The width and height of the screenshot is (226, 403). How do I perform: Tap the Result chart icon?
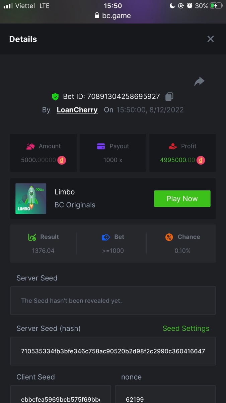tap(32, 237)
